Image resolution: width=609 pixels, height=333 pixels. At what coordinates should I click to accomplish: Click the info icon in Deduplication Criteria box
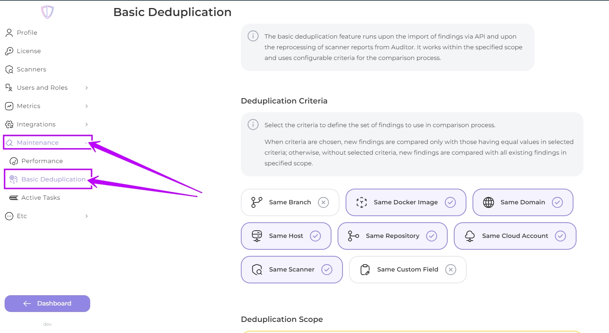tap(253, 124)
